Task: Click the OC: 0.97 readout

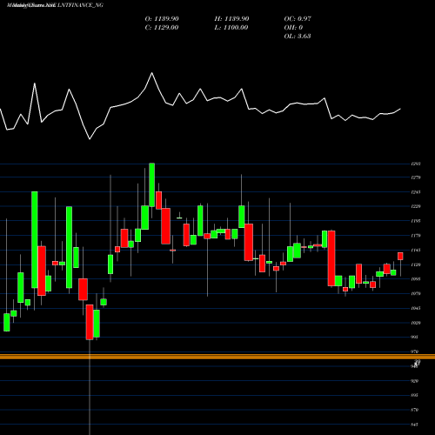Action: [298, 19]
